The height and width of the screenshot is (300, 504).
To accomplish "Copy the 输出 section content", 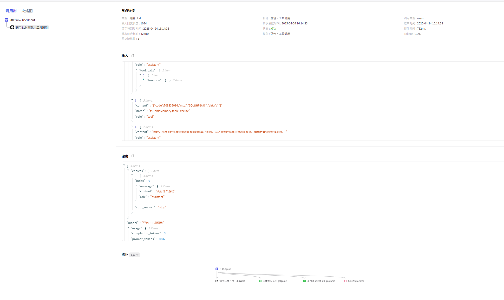I will 133,156.
